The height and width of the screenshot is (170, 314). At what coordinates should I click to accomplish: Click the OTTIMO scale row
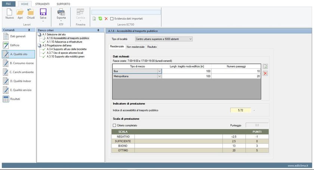click(x=190, y=150)
